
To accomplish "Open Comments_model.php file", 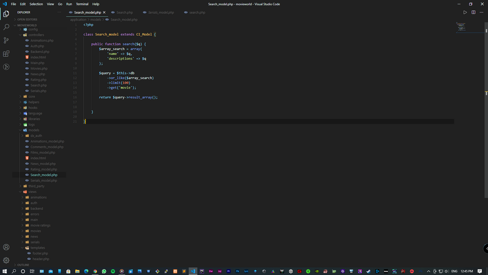I will [x=47, y=147].
